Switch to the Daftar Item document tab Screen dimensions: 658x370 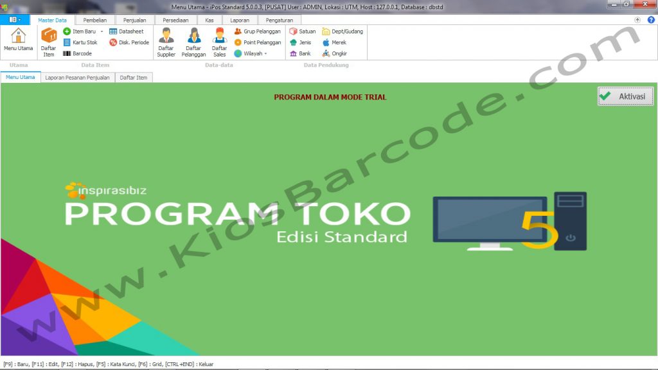click(134, 77)
